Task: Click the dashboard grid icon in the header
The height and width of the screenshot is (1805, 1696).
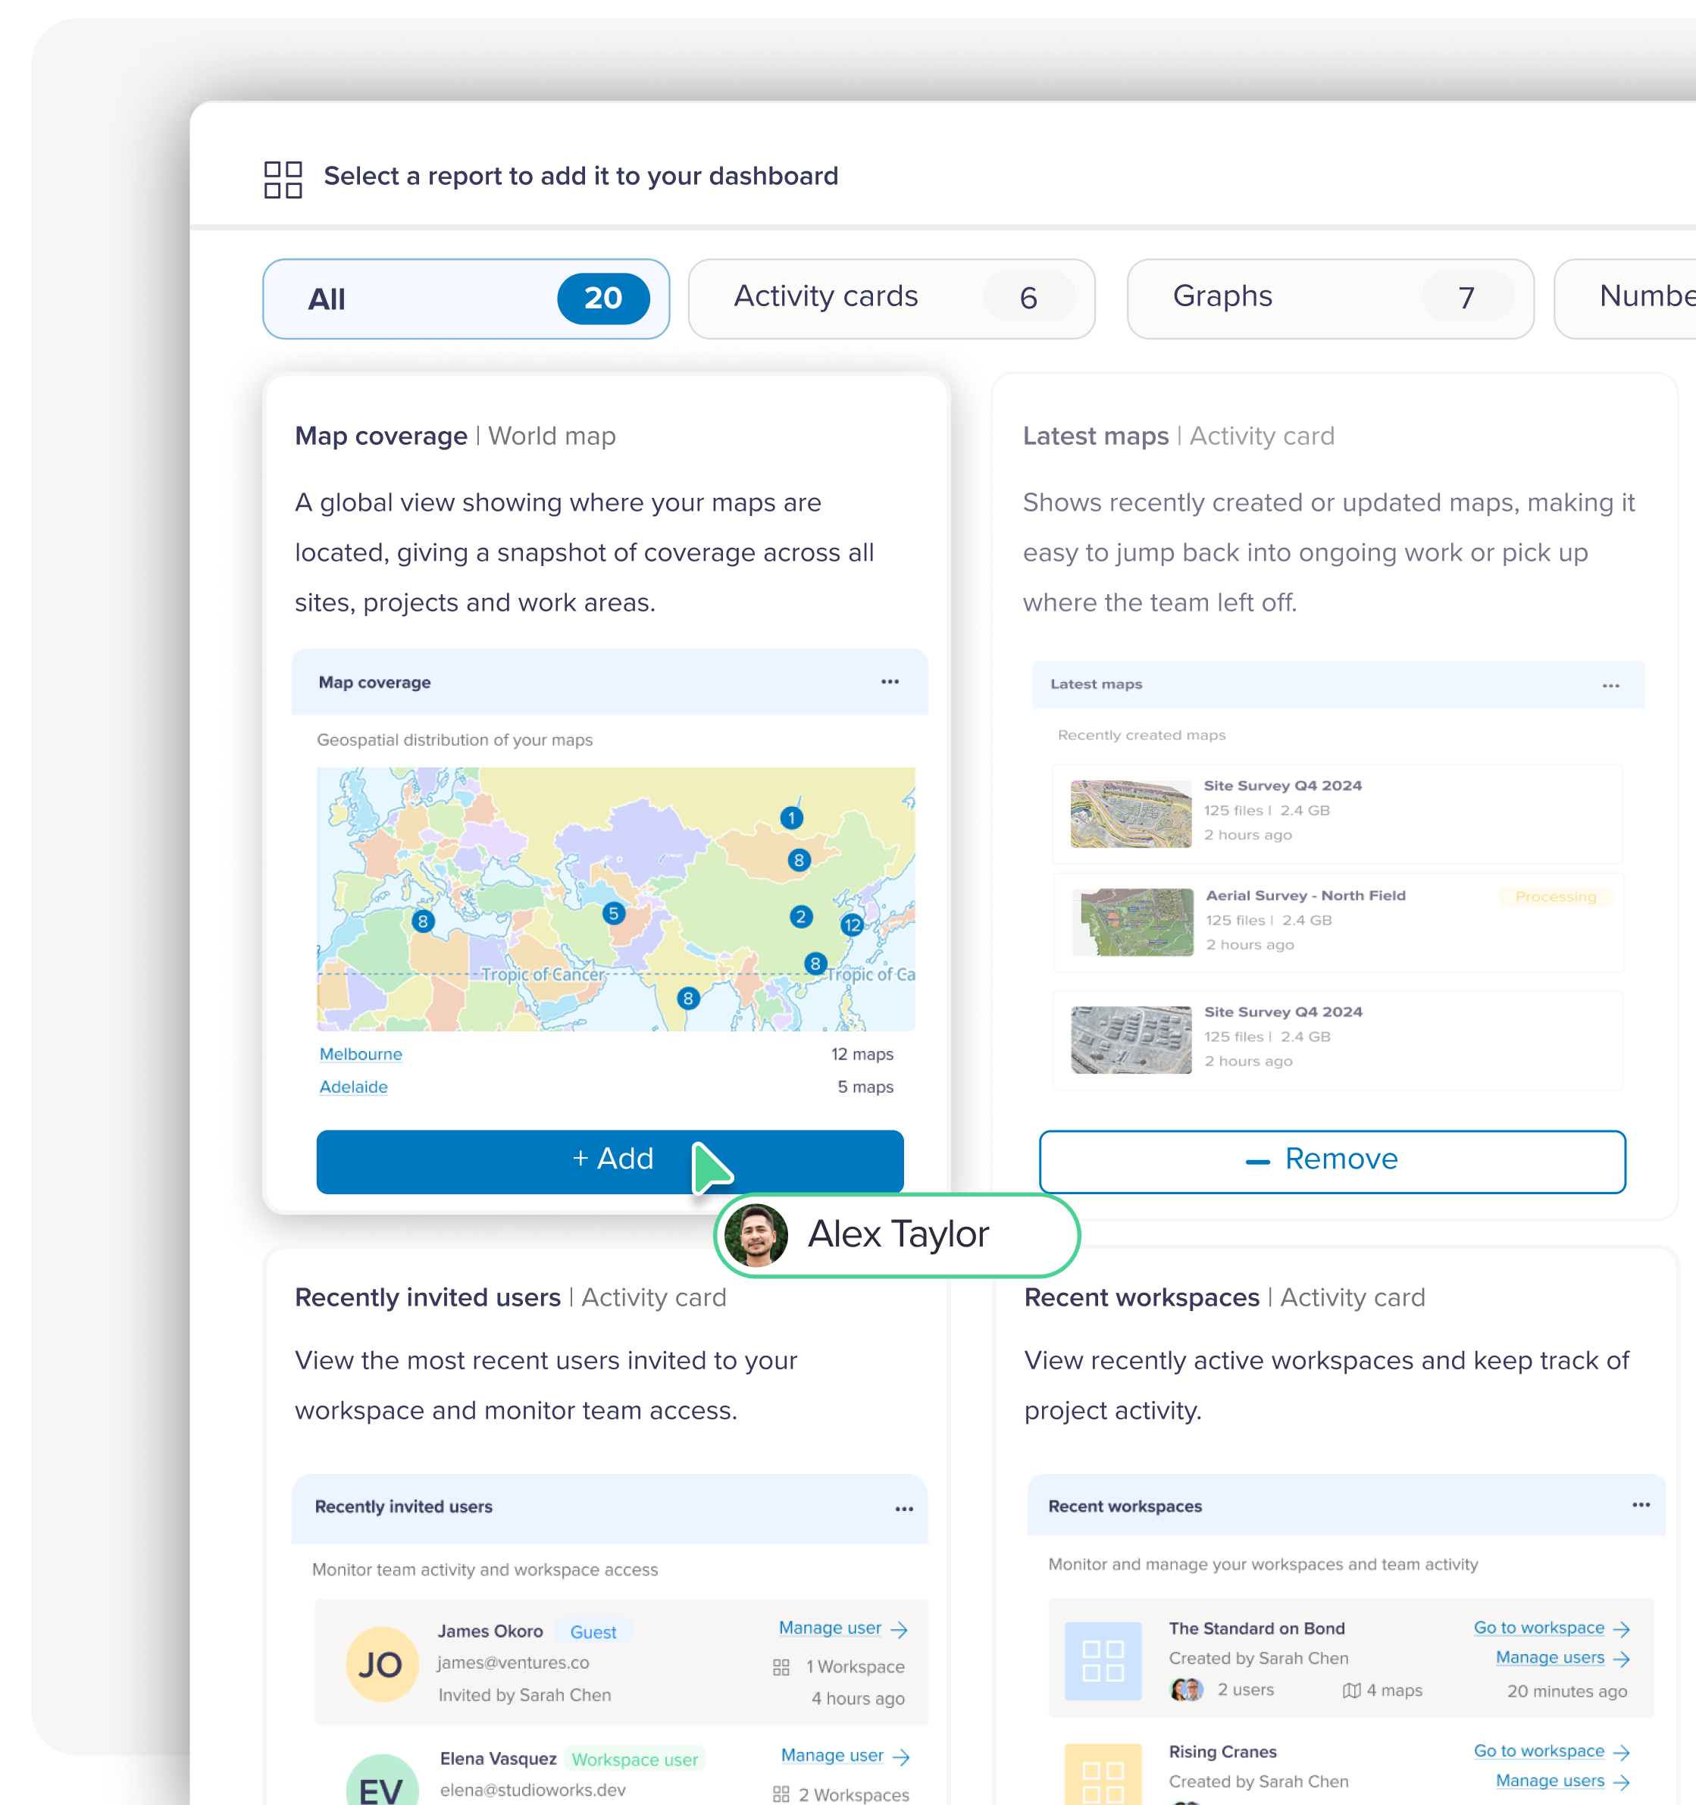Action: (x=283, y=179)
